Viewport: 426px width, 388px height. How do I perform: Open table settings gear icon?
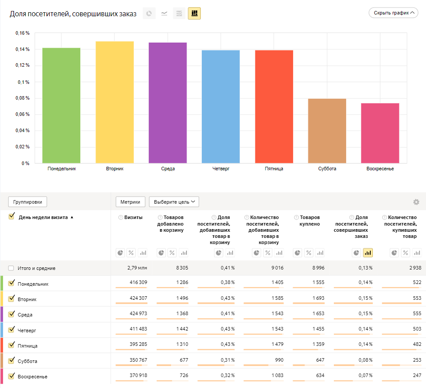click(x=416, y=202)
